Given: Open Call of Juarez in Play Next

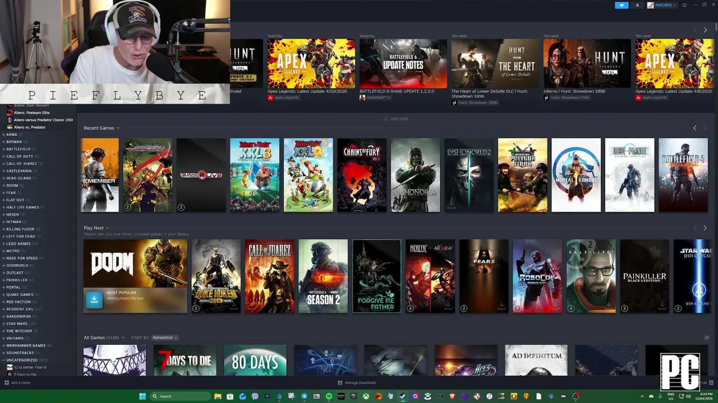Looking at the screenshot, I should [270, 276].
